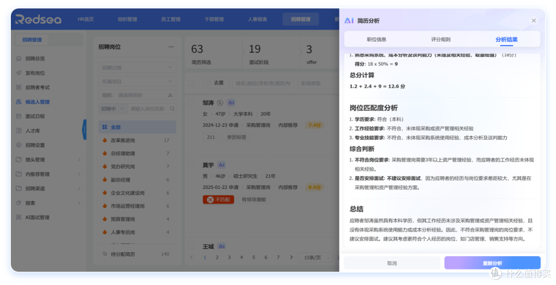The height and width of the screenshot is (285, 556).
Task: Click the 面试日程 calendar icon
Action: click(19, 116)
